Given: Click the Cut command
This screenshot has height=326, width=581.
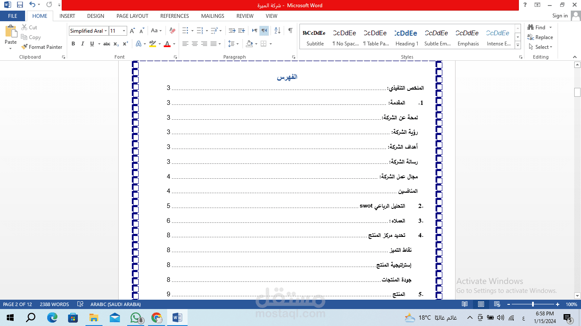Looking at the screenshot, I should point(29,28).
